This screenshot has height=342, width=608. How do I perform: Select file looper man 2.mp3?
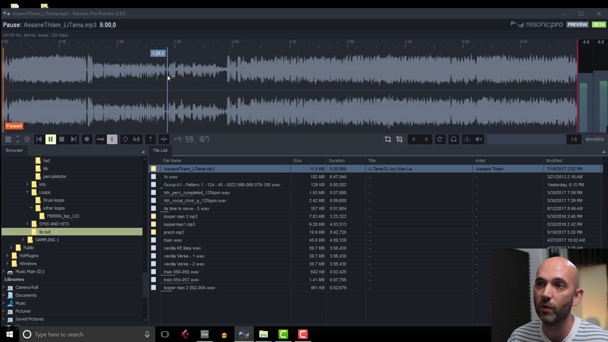[180, 217]
